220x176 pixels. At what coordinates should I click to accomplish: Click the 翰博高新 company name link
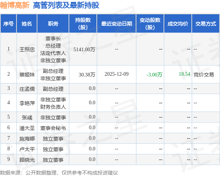tap(15, 5)
